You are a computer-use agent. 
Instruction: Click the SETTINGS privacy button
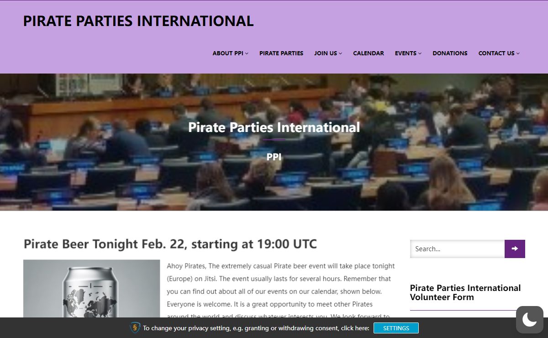tap(396, 328)
